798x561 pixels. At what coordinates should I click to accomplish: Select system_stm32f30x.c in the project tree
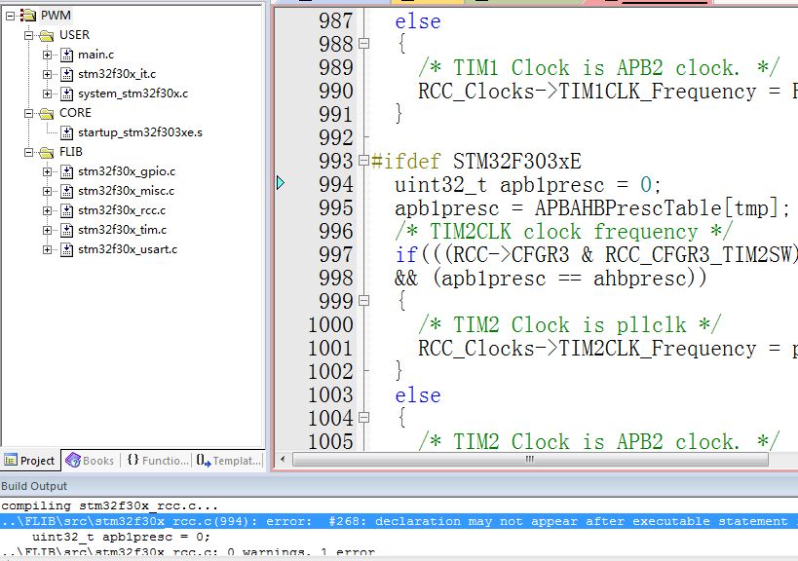(x=133, y=93)
